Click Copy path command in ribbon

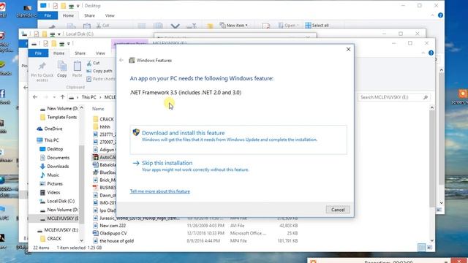pyautogui.click(x=99, y=71)
